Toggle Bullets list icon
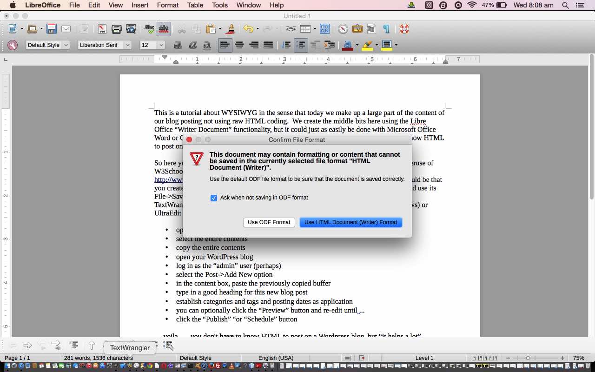This screenshot has height=372, width=595. [x=301, y=45]
